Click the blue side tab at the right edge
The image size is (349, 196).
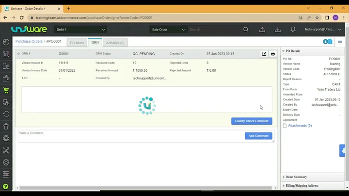click(342, 150)
